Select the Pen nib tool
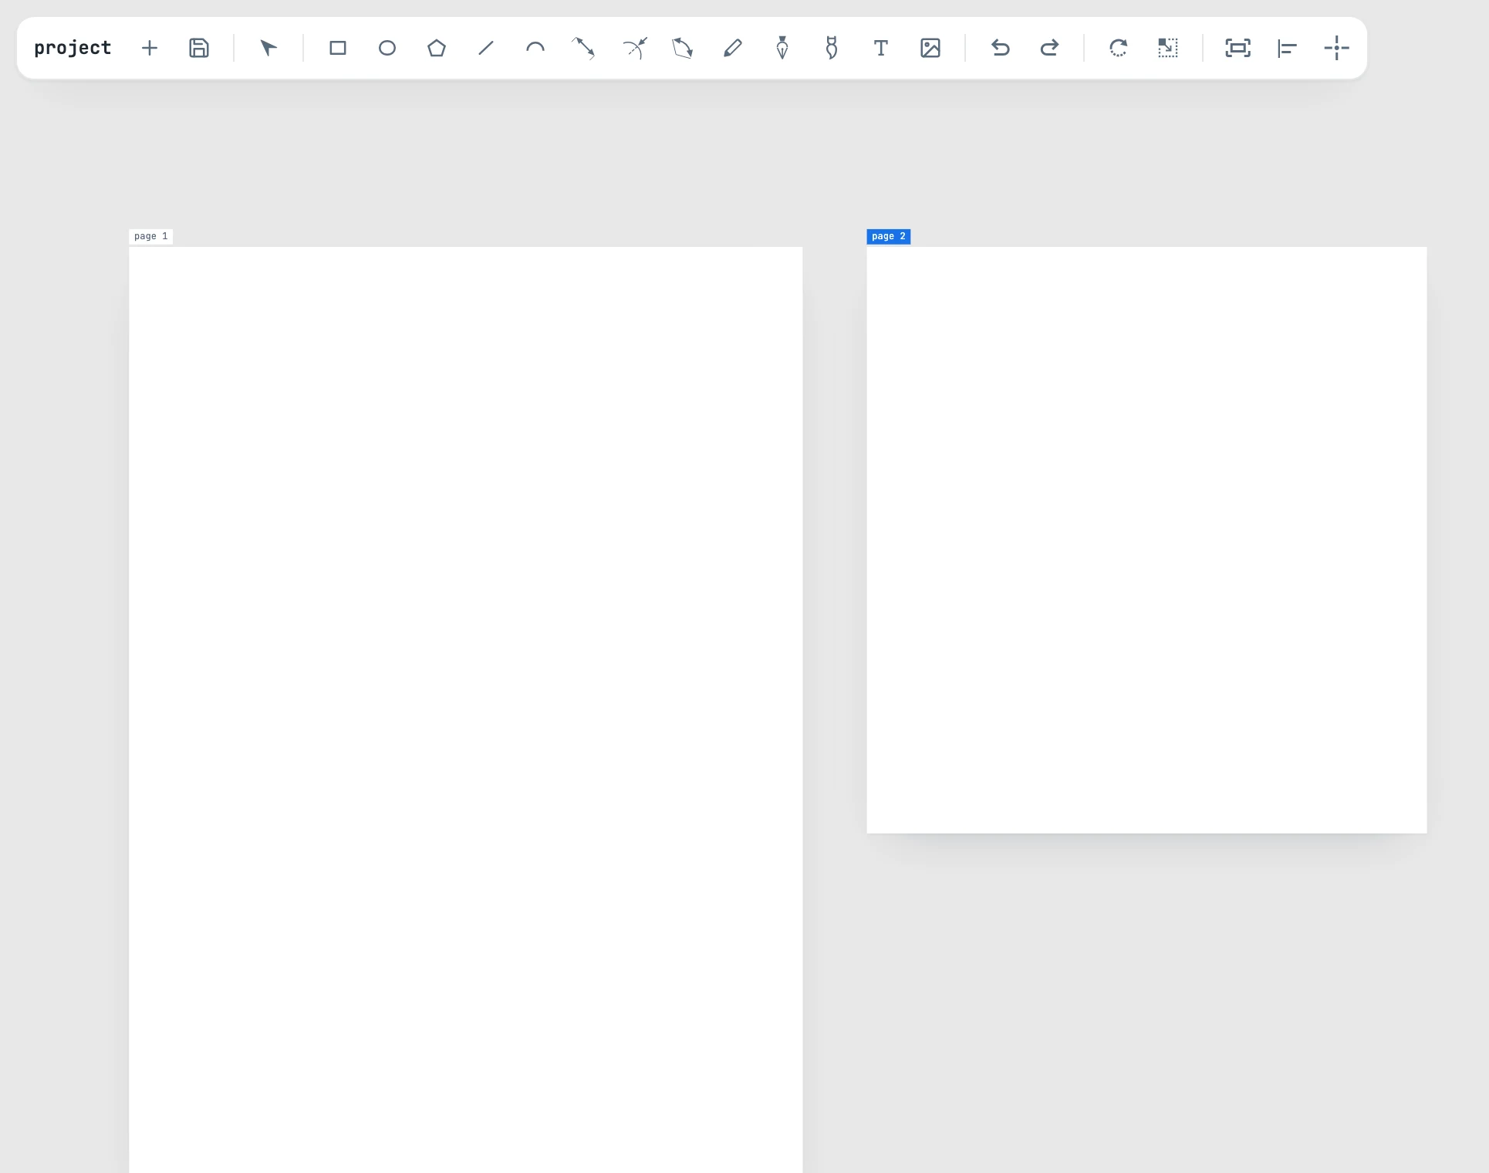The height and width of the screenshot is (1173, 1489). click(x=782, y=48)
